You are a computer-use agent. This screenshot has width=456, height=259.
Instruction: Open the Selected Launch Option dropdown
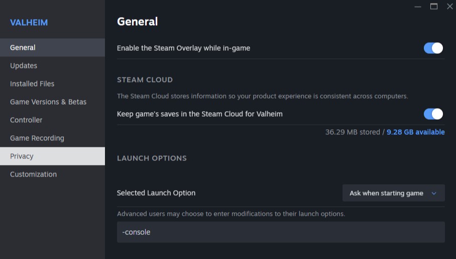point(393,193)
